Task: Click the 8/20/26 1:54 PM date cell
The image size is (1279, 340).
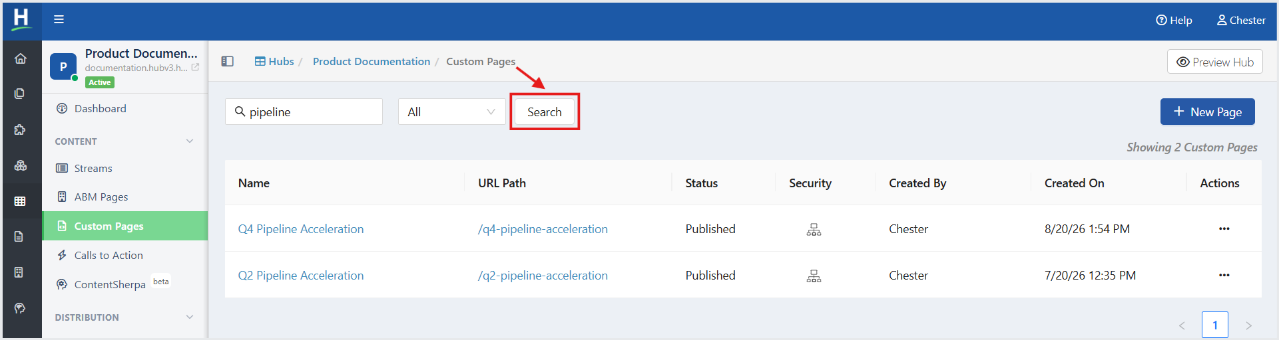Action: (1087, 228)
